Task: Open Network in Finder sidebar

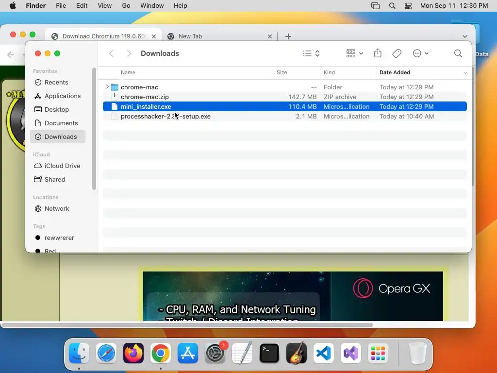Action: coord(57,209)
